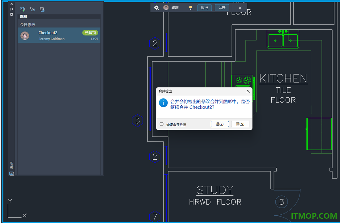This screenshot has width=340, height=223.
Task: Select the stove burners block in the kitchen
Action: (243, 81)
